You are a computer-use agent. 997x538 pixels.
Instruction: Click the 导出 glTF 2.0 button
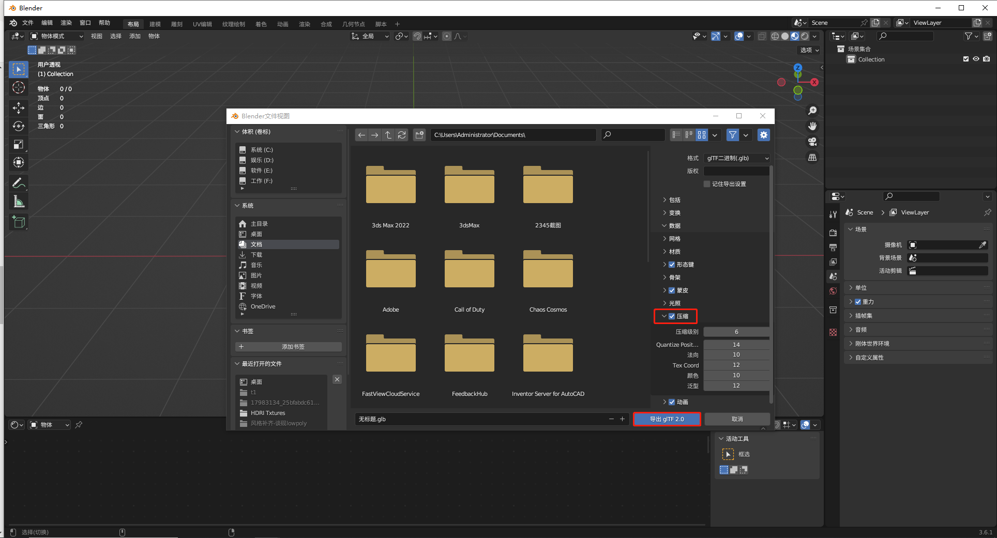pos(667,419)
